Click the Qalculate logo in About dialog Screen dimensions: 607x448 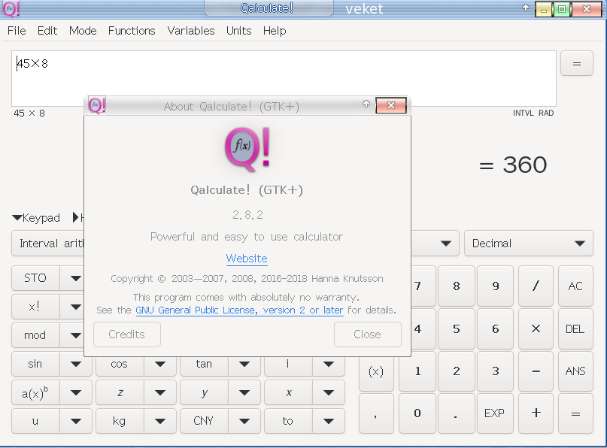247,150
